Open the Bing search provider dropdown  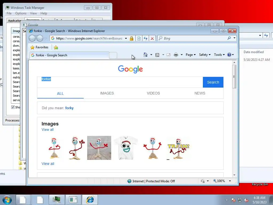(x=234, y=38)
